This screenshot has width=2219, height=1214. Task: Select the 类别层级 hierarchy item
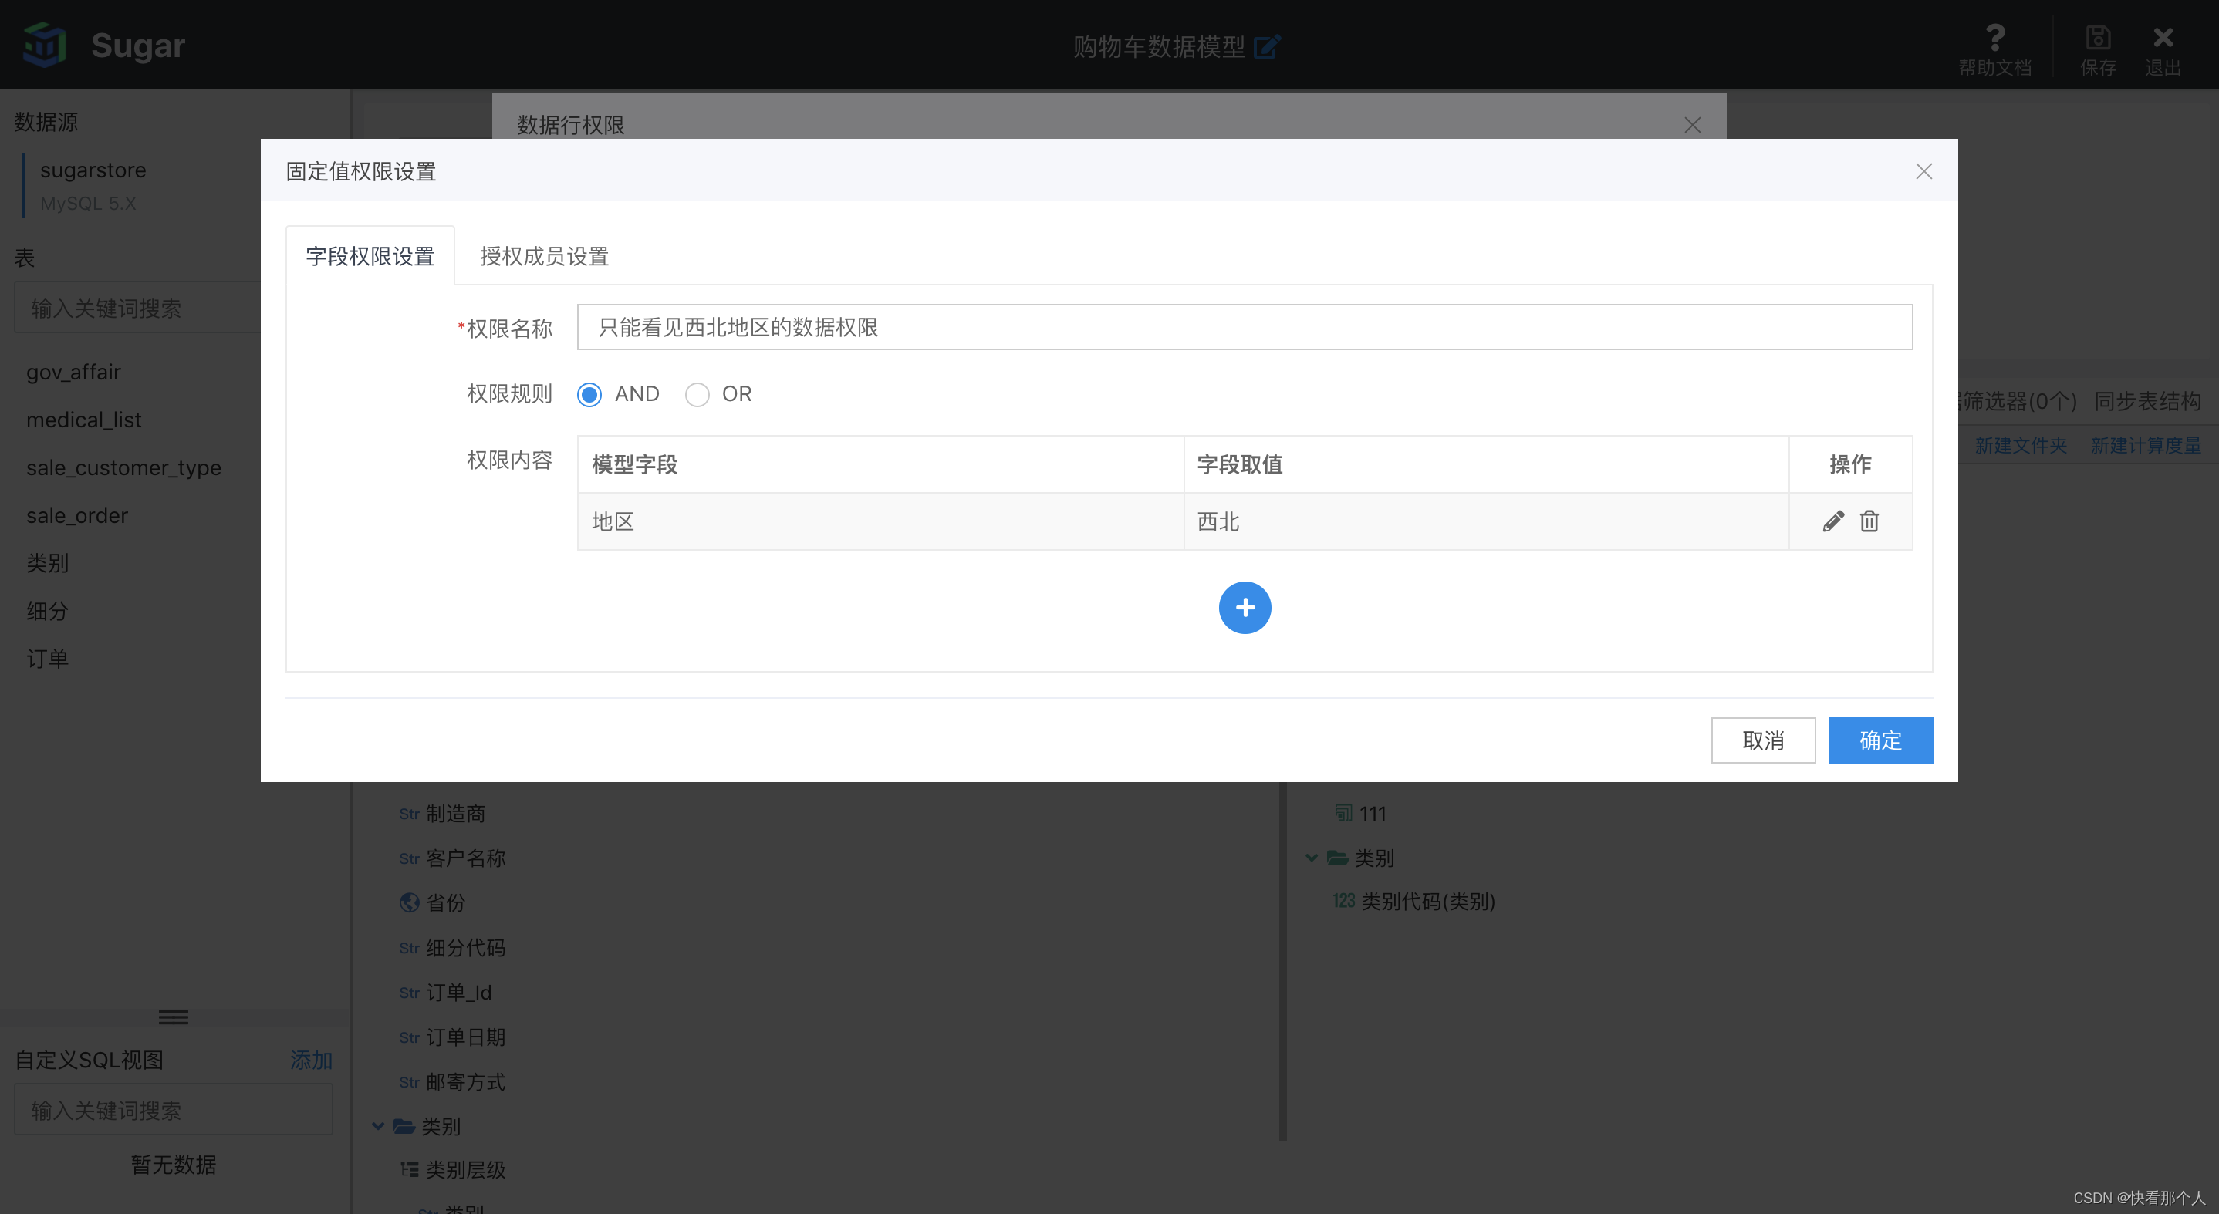tap(465, 1170)
